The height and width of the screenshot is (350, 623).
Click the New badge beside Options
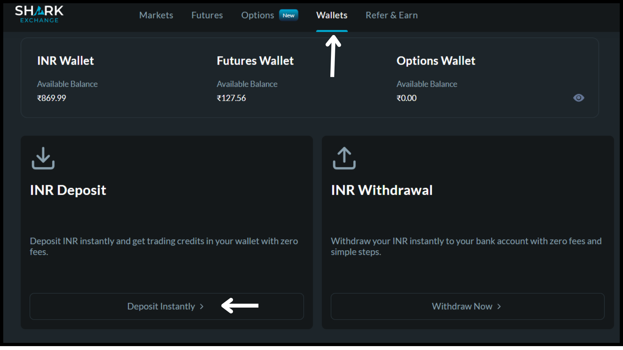click(288, 15)
